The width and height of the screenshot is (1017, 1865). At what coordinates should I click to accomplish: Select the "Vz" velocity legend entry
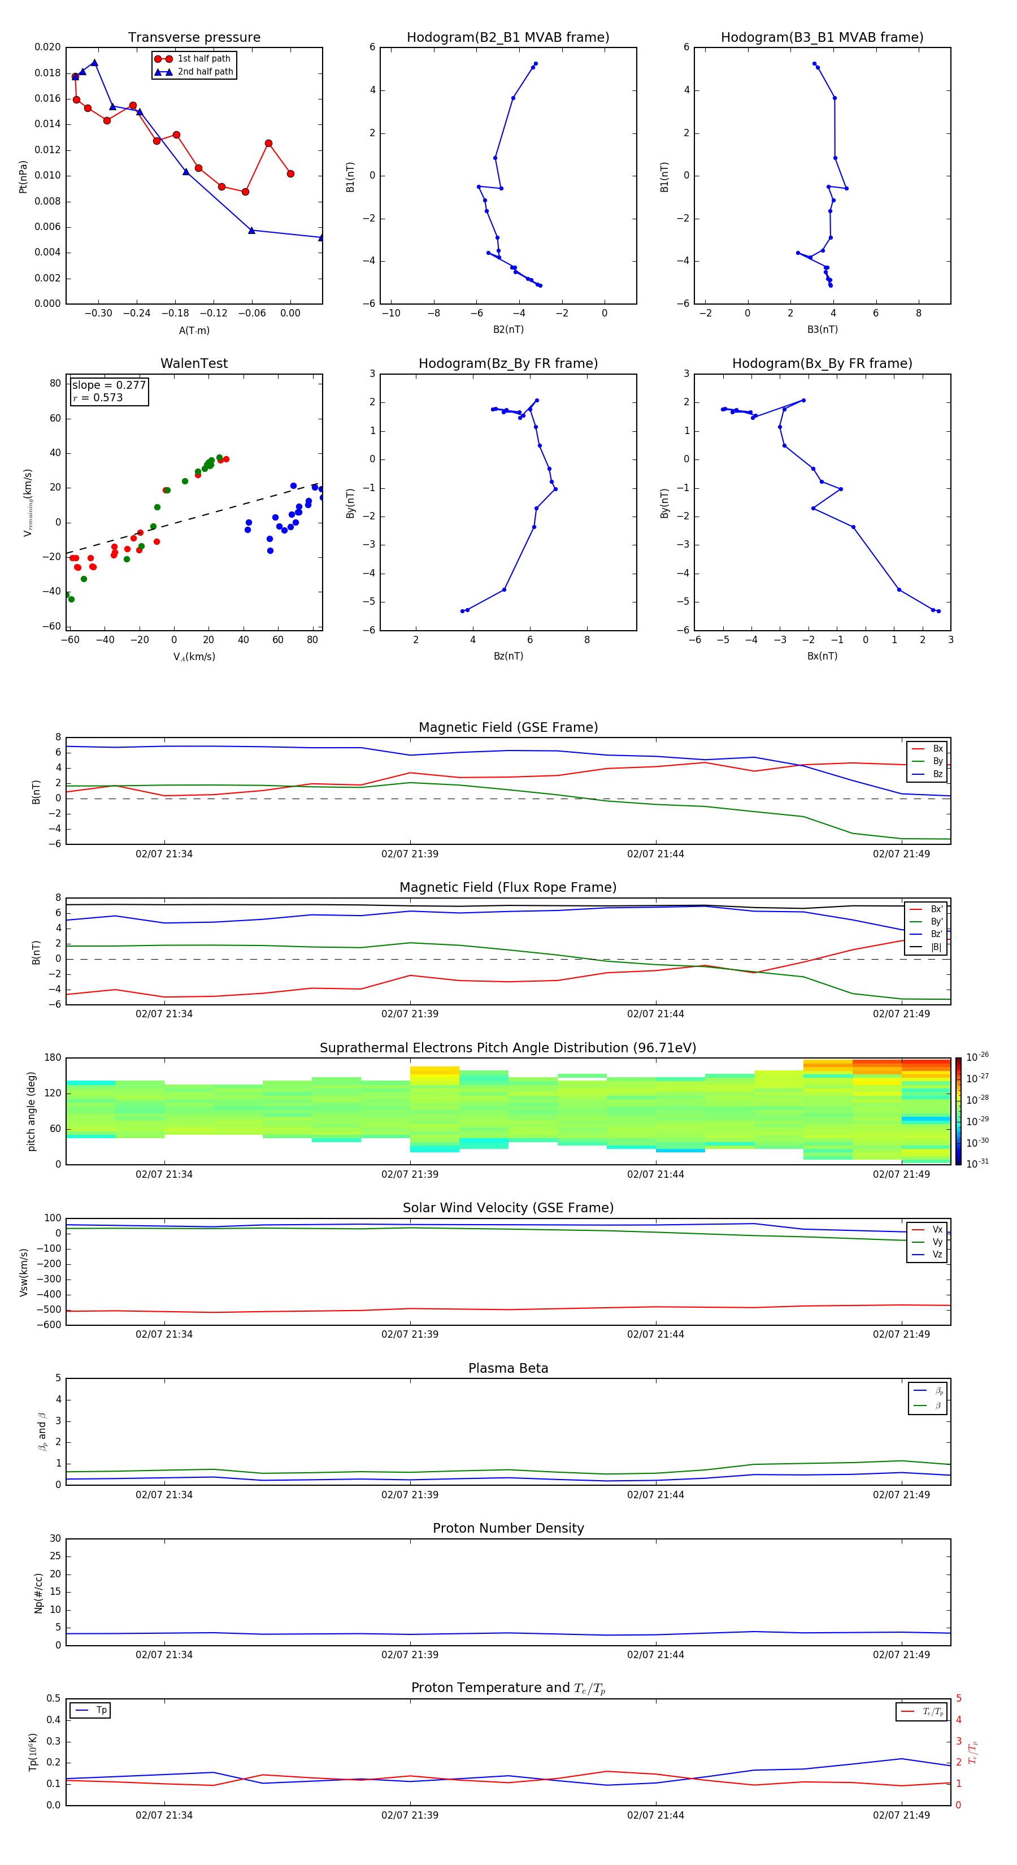coord(927,1255)
